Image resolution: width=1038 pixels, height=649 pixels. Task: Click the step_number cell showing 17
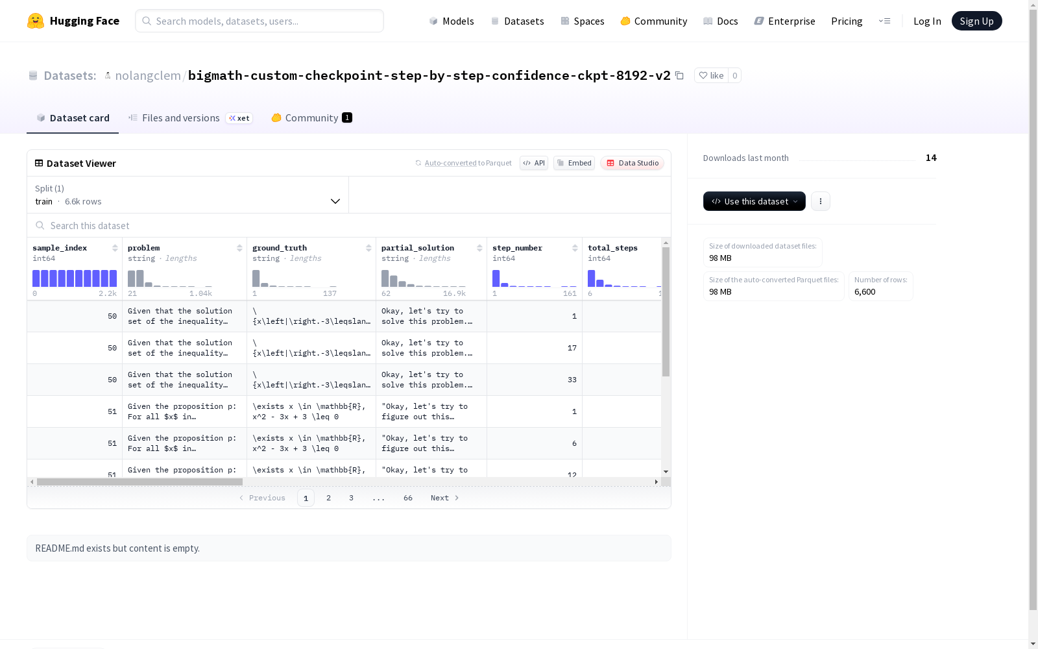[x=535, y=348]
